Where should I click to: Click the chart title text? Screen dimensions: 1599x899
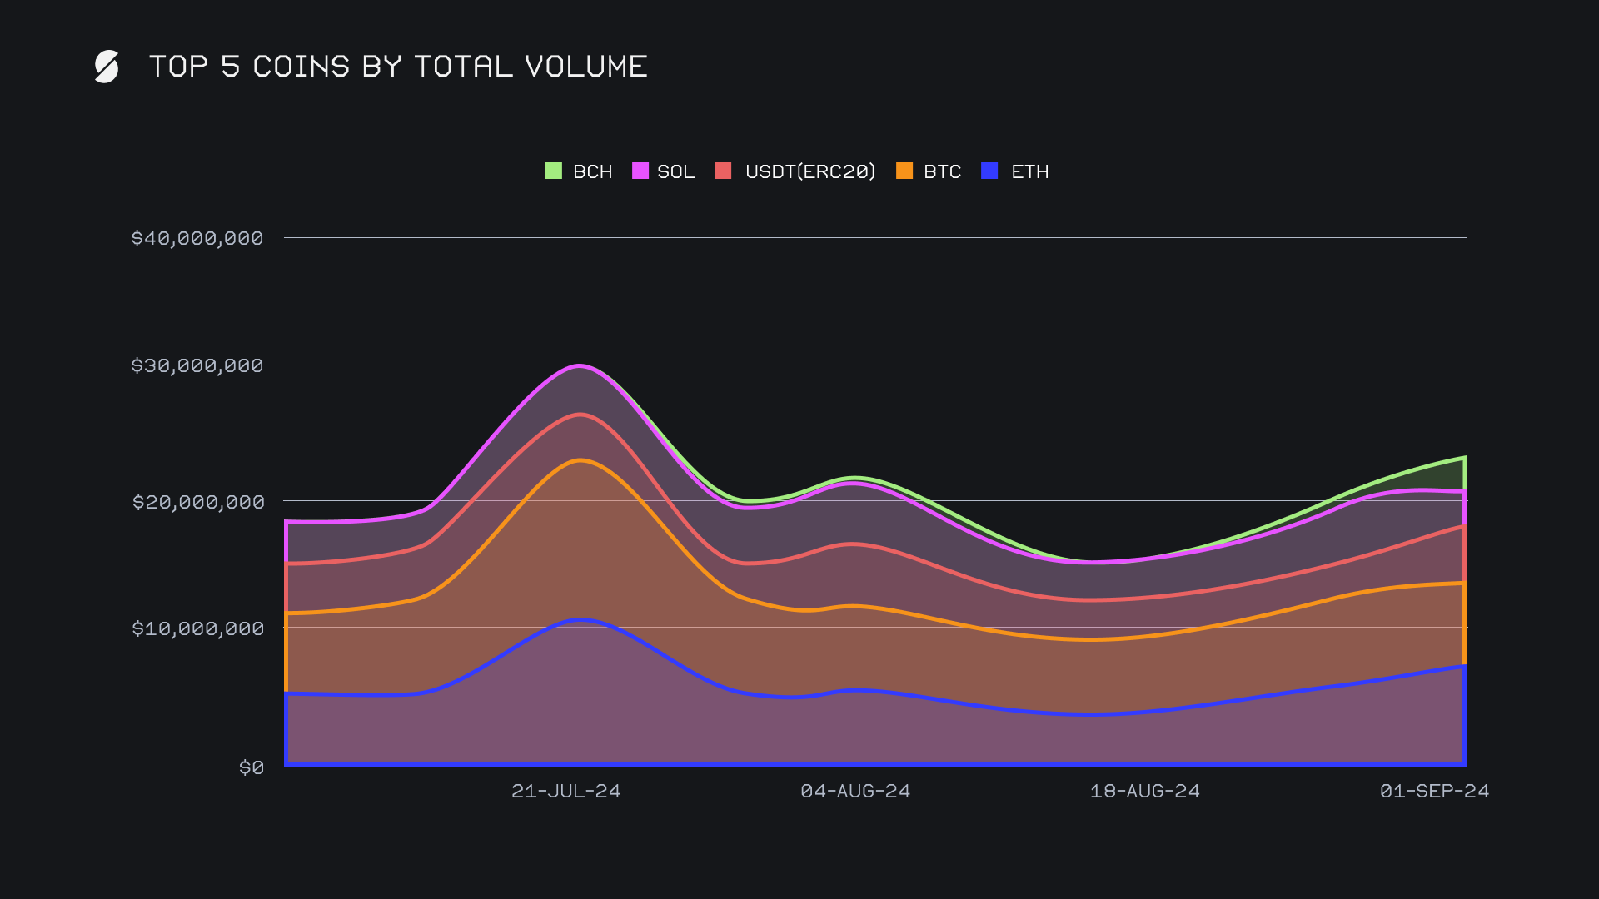tap(398, 67)
